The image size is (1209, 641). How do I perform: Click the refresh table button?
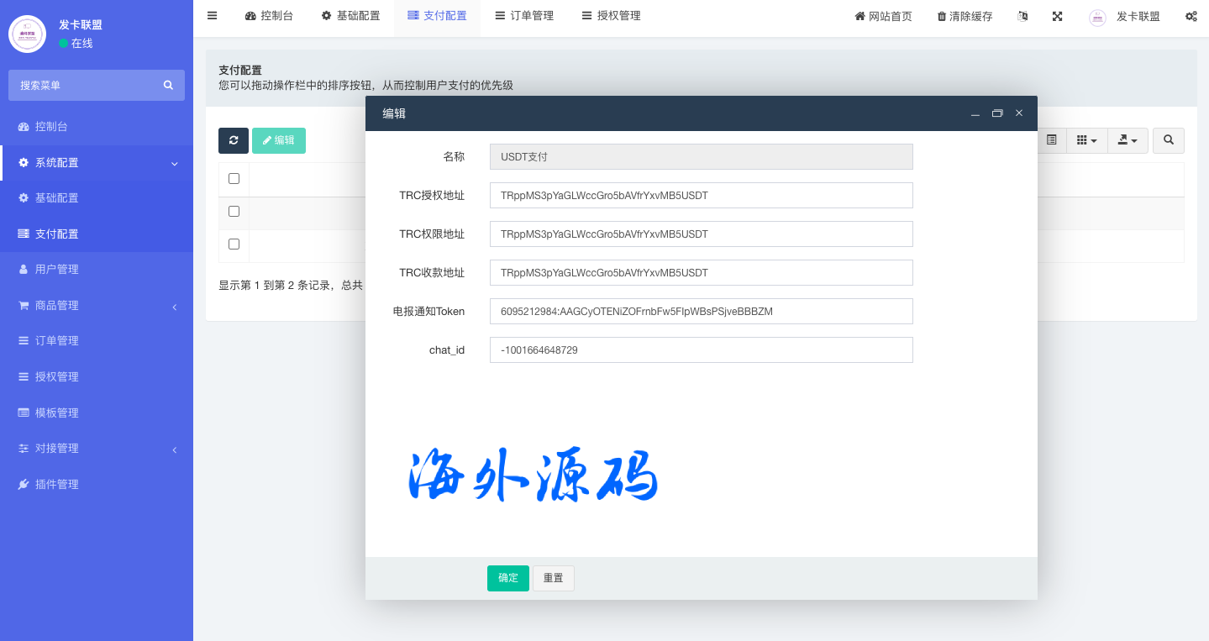pos(234,140)
